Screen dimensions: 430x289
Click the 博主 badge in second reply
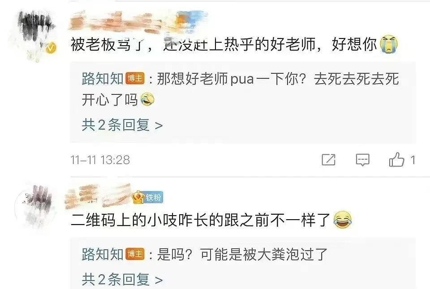click(x=135, y=254)
